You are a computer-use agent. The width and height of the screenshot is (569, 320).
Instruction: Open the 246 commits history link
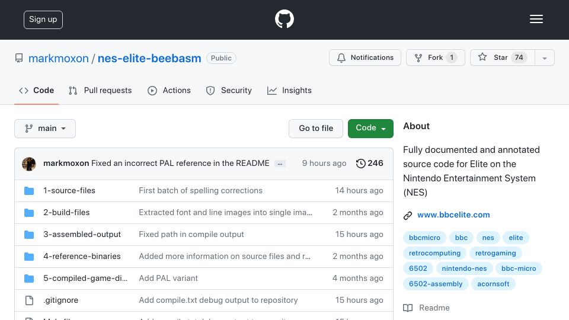click(x=370, y=164)
